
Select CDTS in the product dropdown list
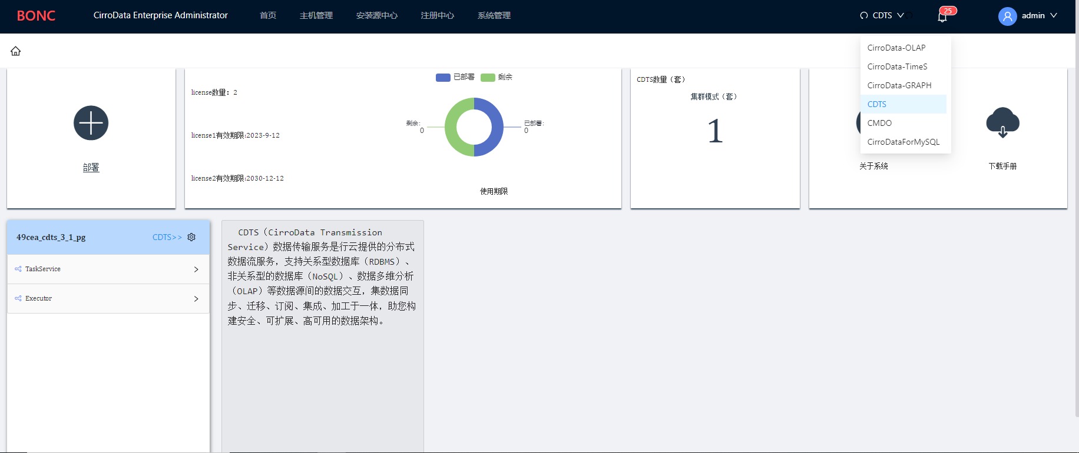(x=903, y=104)
